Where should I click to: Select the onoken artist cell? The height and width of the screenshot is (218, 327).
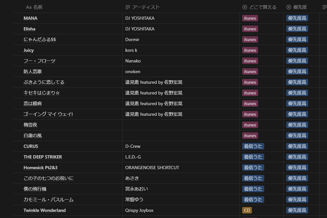coord(133,71)
